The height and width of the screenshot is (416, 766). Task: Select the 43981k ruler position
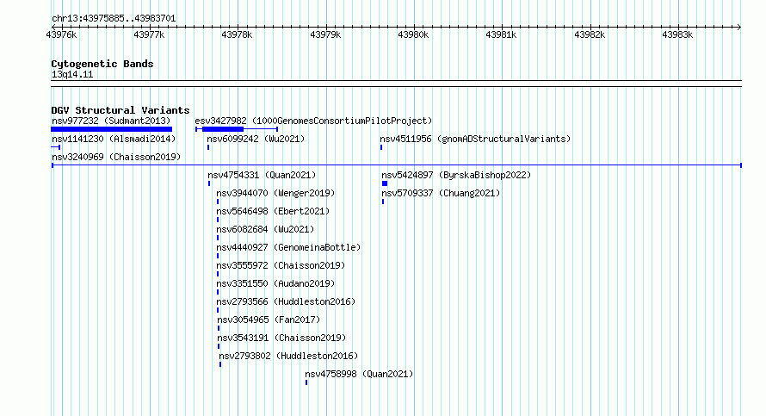[501, 34]
